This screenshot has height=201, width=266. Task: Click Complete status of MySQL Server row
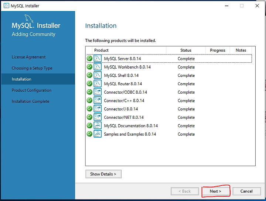pos(186,59)
